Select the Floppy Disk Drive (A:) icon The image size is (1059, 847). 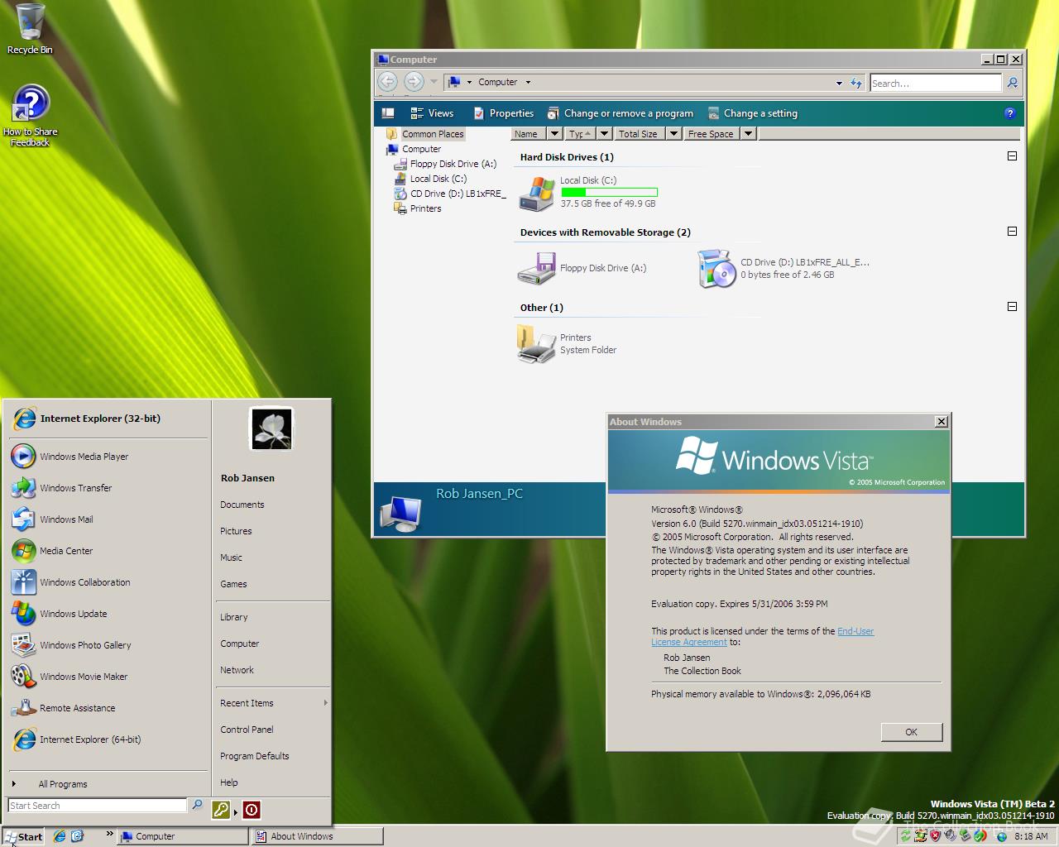(x=537, y=269)
